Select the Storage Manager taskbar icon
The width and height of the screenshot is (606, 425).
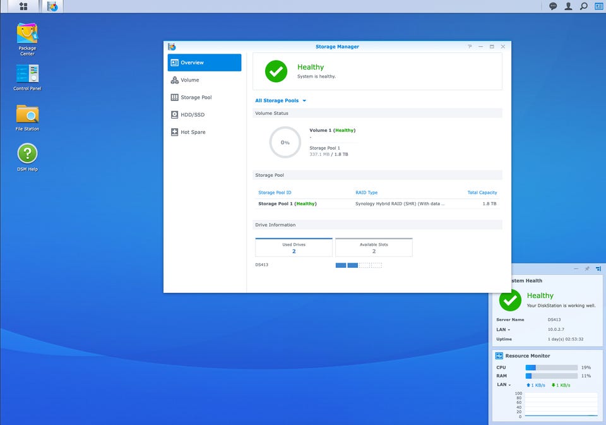tap(52, 6)
